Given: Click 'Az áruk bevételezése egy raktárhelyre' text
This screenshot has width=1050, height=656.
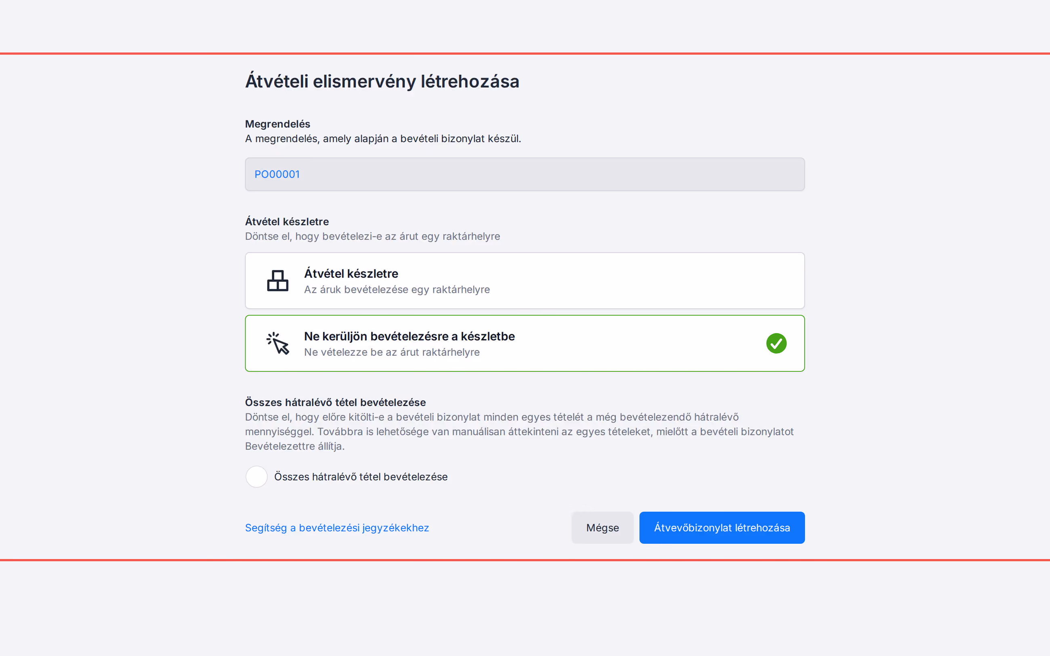Looking at the screenshot, I should 397,290.
